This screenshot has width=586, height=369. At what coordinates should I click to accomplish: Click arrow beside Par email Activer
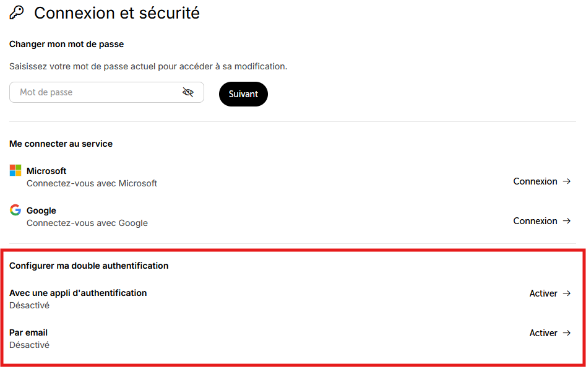[567, 333]
